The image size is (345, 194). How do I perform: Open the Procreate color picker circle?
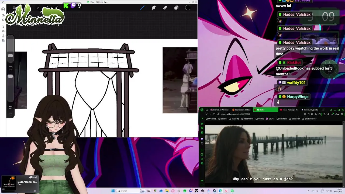(x=188, y=8)
